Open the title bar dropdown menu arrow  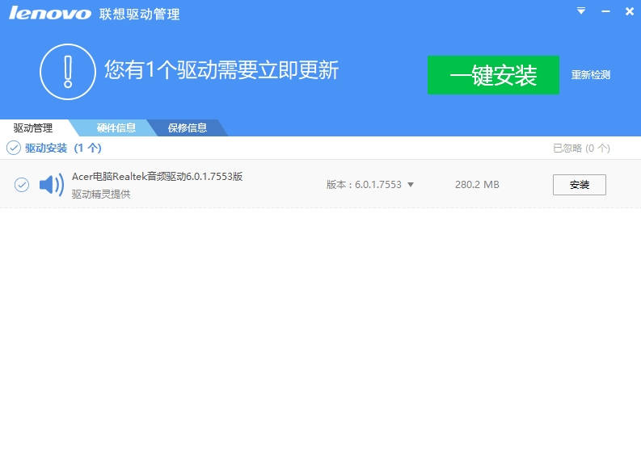[x=581, y=11]
